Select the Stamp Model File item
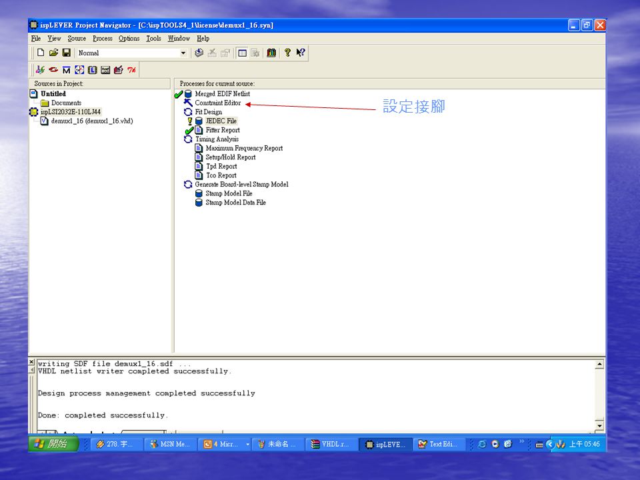Image resolution: width=640 pixels, height=480 pixels. pyautogui.click(x=229, y=193)
